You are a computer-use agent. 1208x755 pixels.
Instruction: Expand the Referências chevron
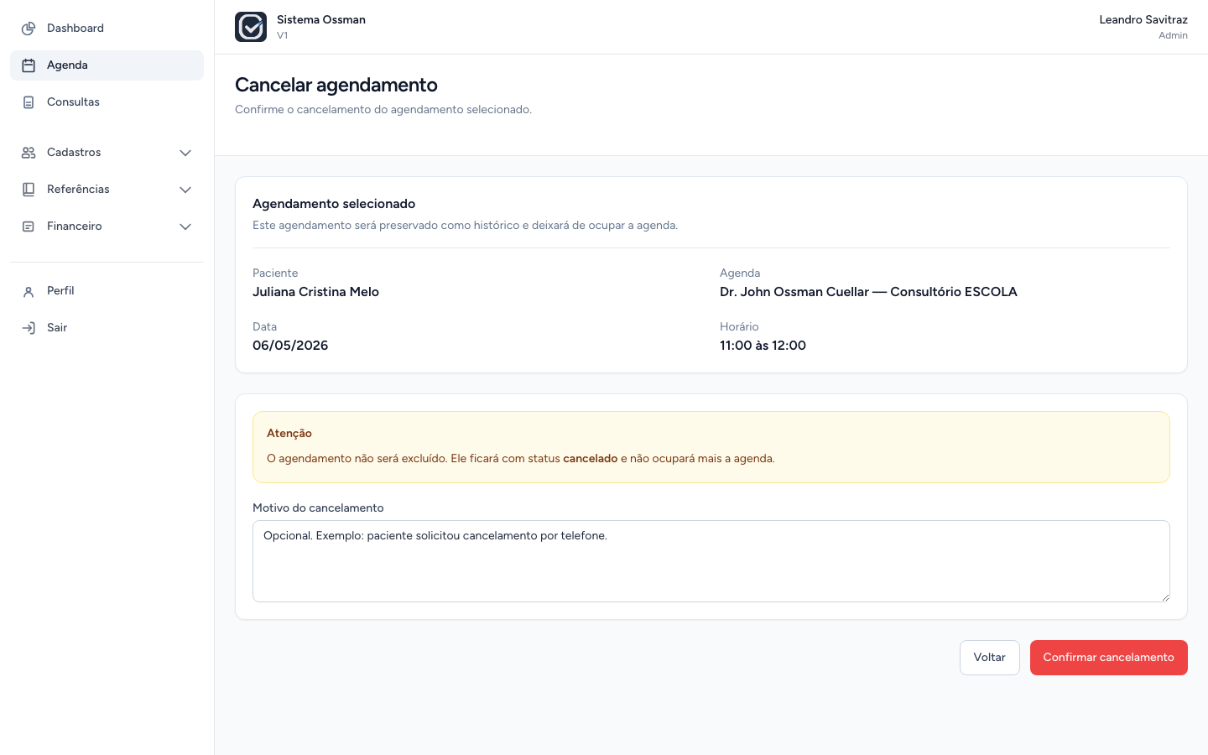[185, 190]
